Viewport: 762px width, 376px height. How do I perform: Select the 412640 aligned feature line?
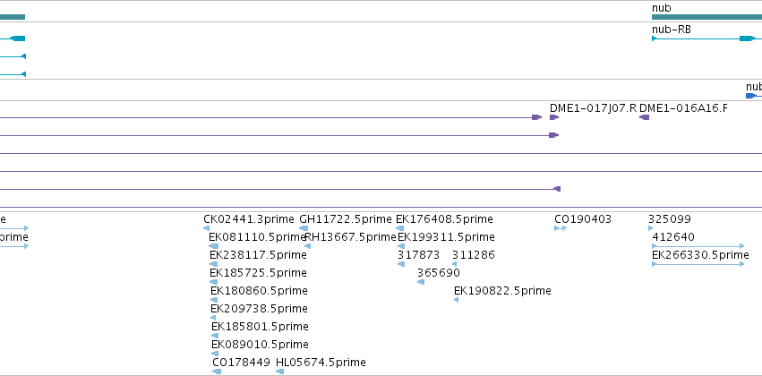[x=698, y=246]
